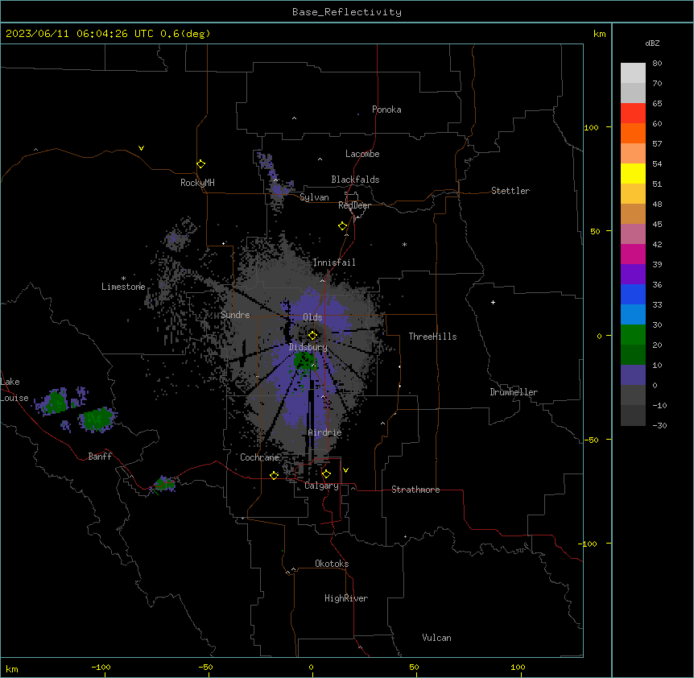Click the yellow diamond marker below Cochrane

(274, 475)
